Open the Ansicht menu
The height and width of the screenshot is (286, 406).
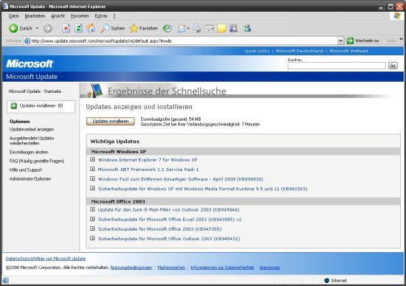(58, 16)
